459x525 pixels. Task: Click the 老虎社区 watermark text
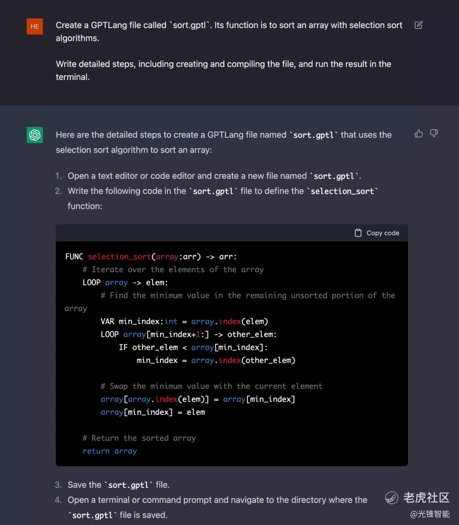(x=426, y=497)
